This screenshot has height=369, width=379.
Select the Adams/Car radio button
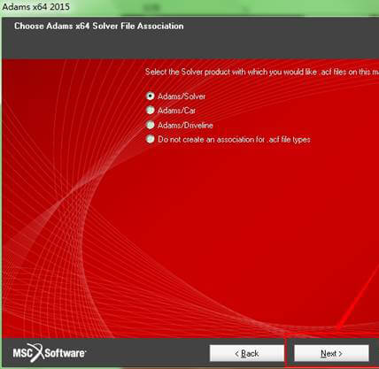[151, 111]
